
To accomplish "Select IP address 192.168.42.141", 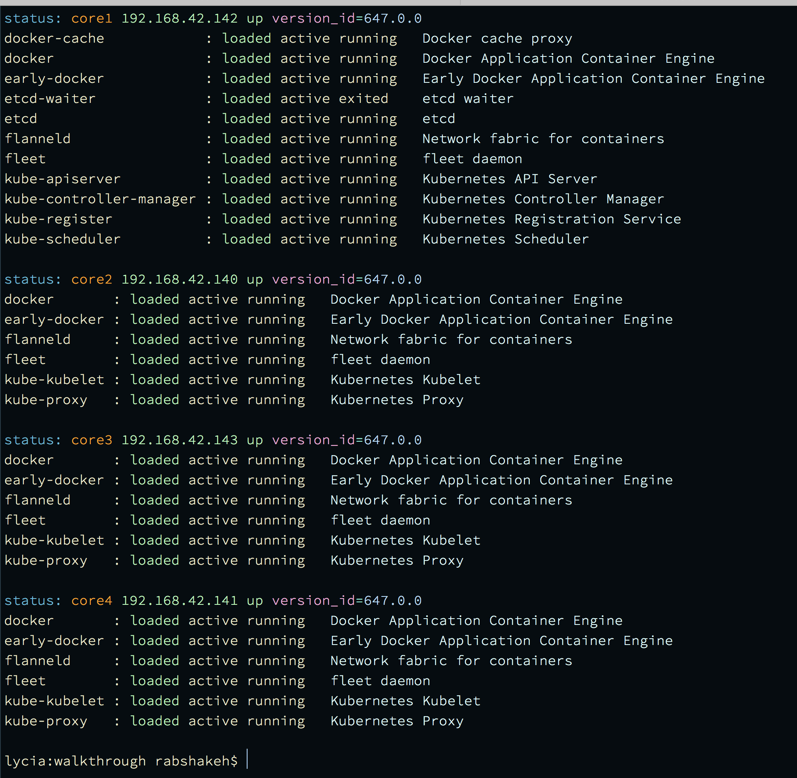I will pos(179,601).
